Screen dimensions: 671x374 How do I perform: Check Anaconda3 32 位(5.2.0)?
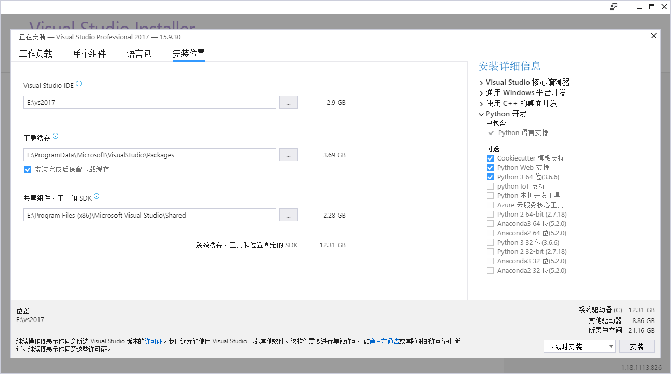point(490,261)
